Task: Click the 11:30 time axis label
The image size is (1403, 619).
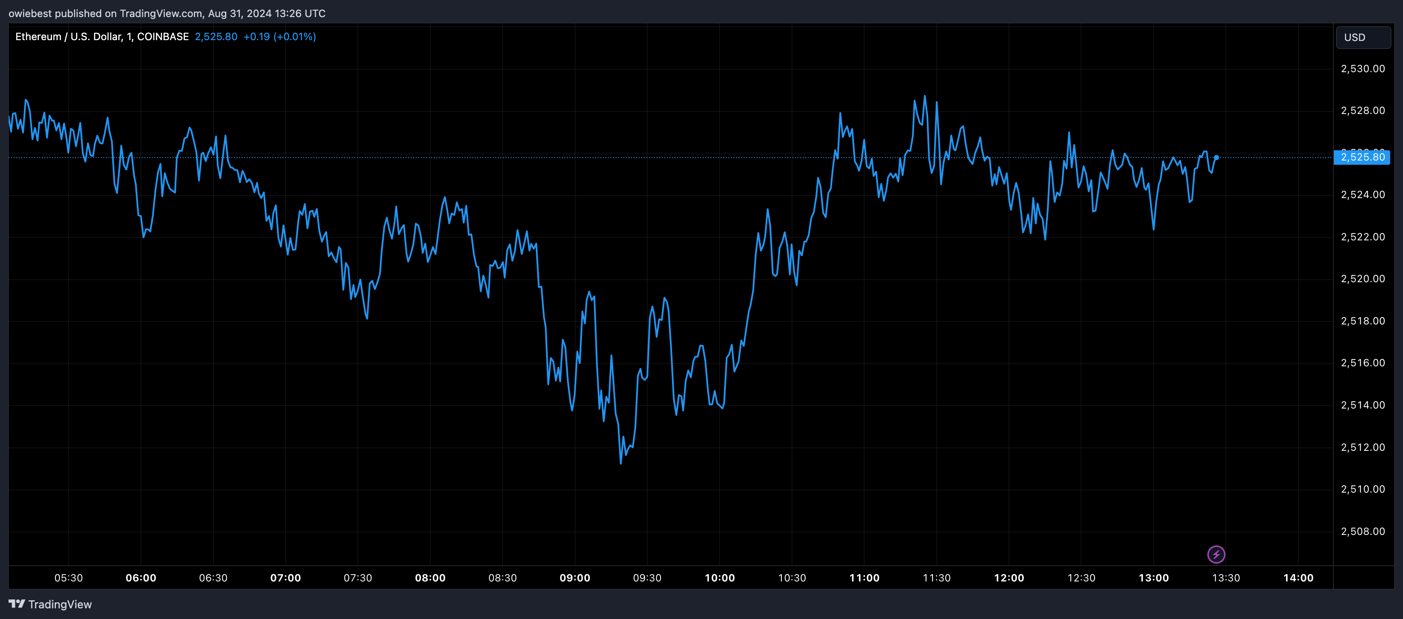Action: pyautogui.click(x=936, y=578)
